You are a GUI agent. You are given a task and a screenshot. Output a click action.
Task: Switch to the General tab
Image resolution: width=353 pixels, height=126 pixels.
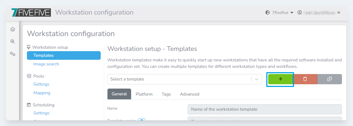pyautogui.click(x=119, y=94)
